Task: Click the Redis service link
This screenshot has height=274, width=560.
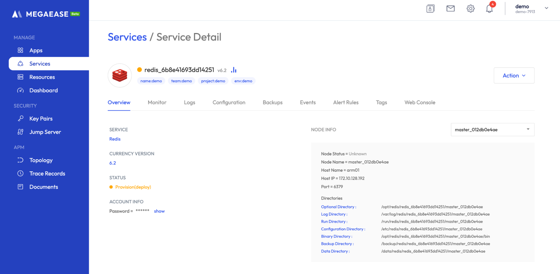Action: click(115, 139)
